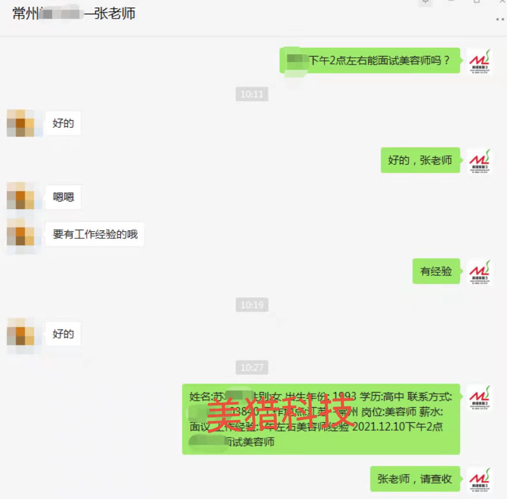Open contact avatar beside the first 好的 reply
This screenshot has height=499, width=507.
click(21, 123)
